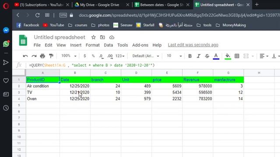Open the font size 10 dropdown
Image resolution: width=280 pixels, height=157 pixels.
click(174, 56)
